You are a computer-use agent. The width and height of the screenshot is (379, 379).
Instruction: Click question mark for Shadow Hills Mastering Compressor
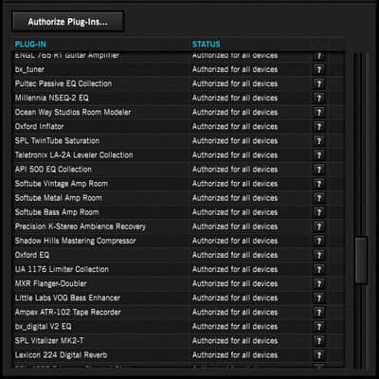(x=319, y=241)
